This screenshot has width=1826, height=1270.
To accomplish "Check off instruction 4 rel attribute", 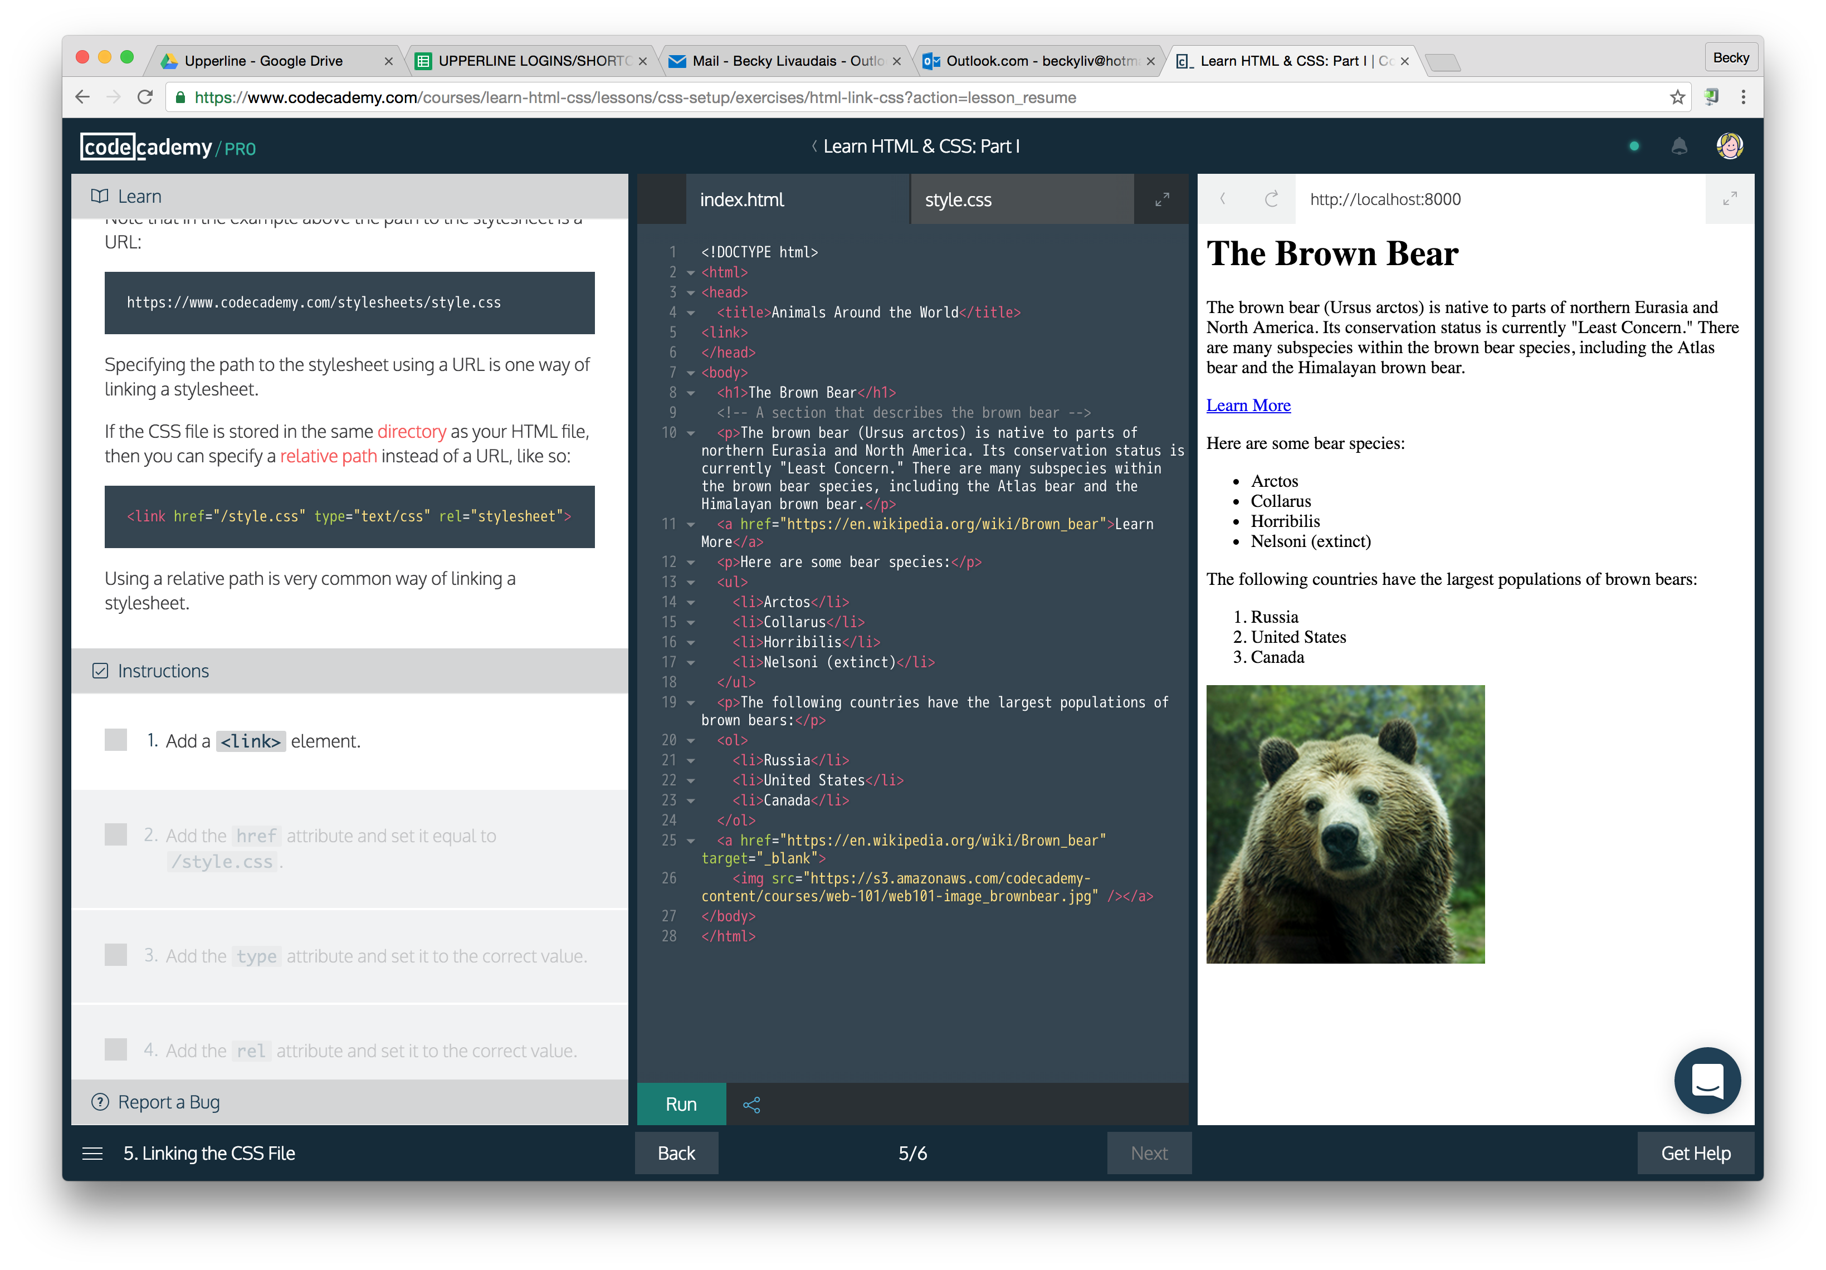I will [x=116, y=1049].
